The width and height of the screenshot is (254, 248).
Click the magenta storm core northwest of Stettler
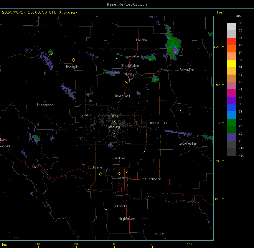(x=175, y=51)
